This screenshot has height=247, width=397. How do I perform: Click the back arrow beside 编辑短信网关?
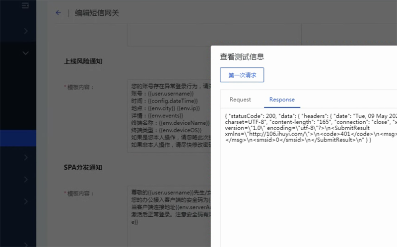coord(58,13)
